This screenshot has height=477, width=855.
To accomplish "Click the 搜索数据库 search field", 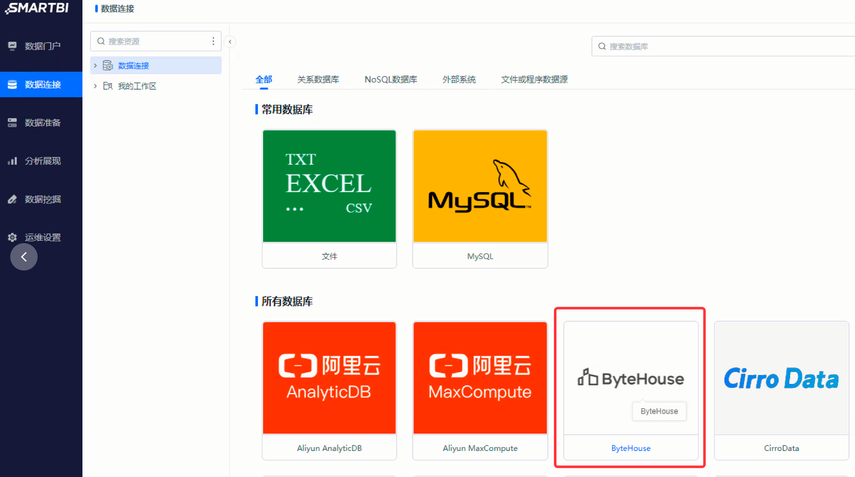I will pos(723,46).
